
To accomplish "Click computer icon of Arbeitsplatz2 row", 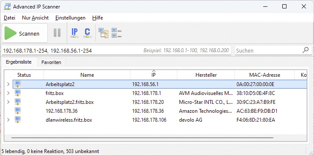I will [x=18, y=84].
